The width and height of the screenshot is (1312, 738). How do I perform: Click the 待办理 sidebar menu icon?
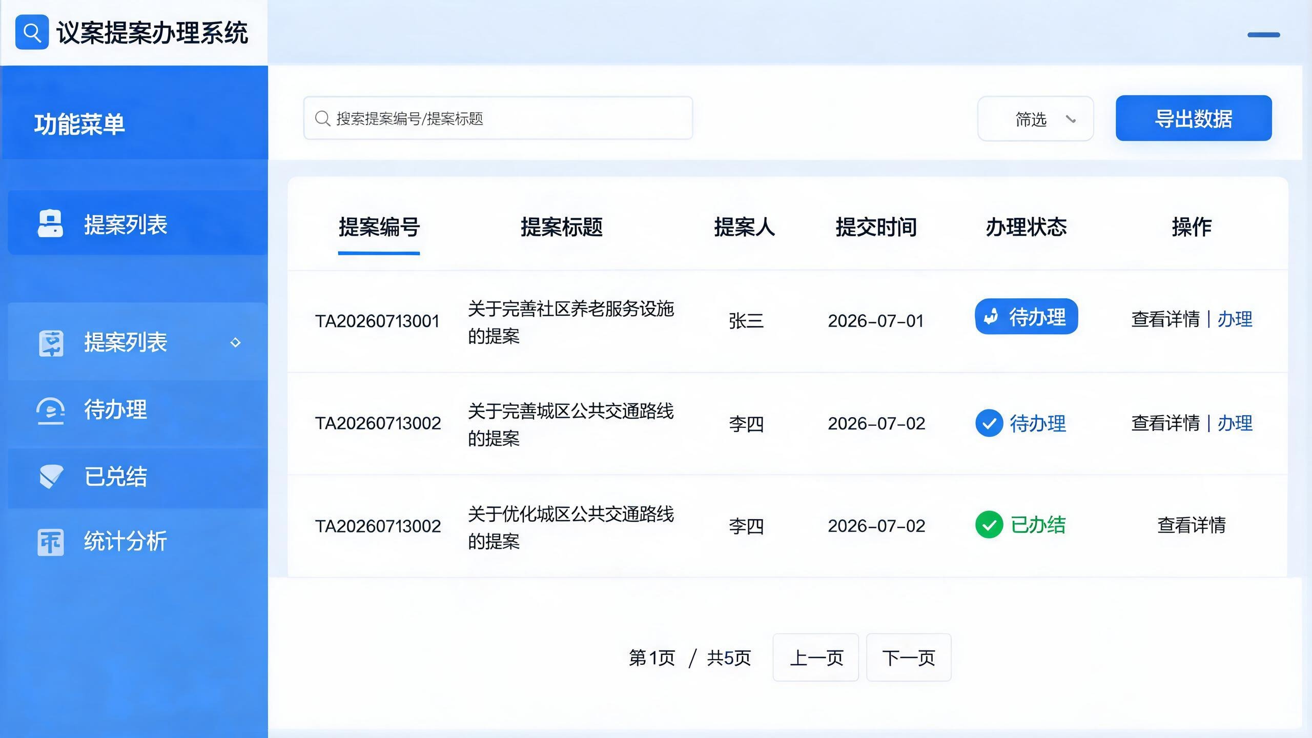coord(50,411)
